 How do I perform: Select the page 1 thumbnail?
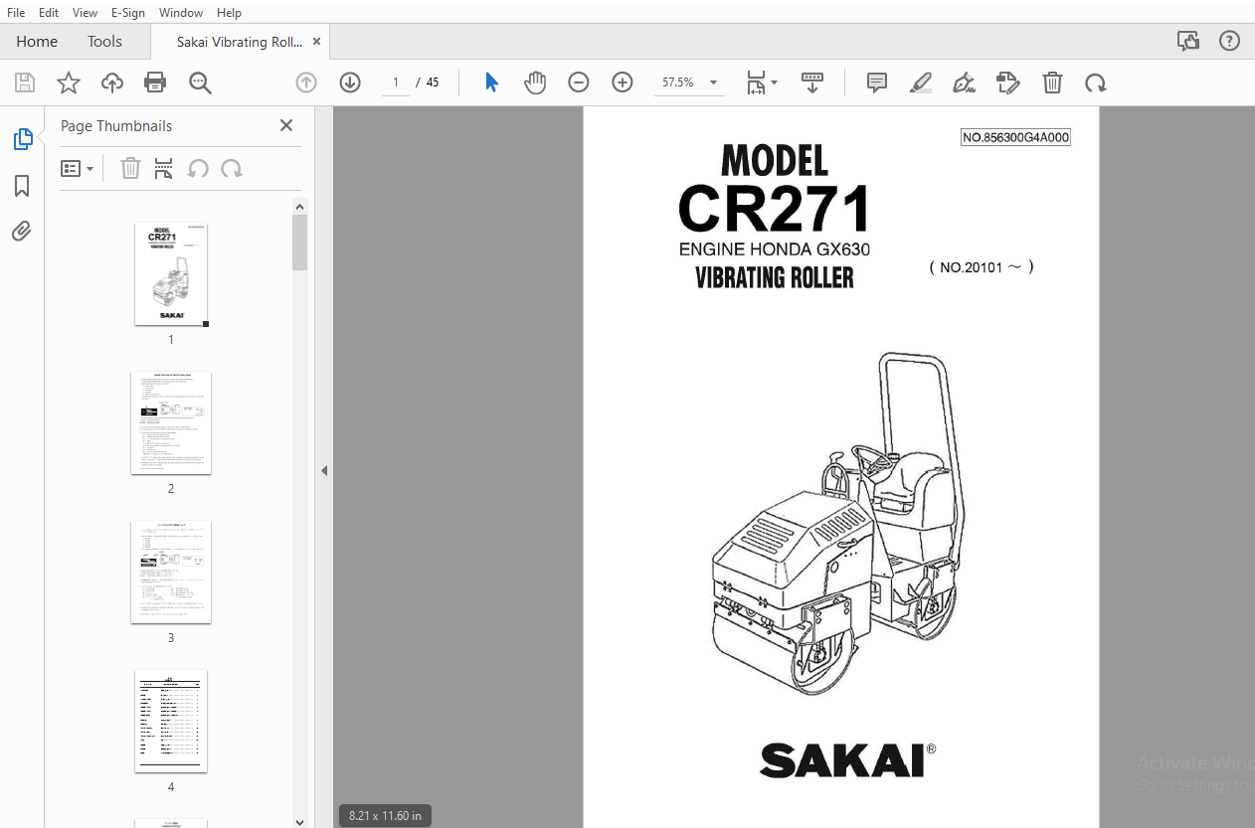click(171, 273)
